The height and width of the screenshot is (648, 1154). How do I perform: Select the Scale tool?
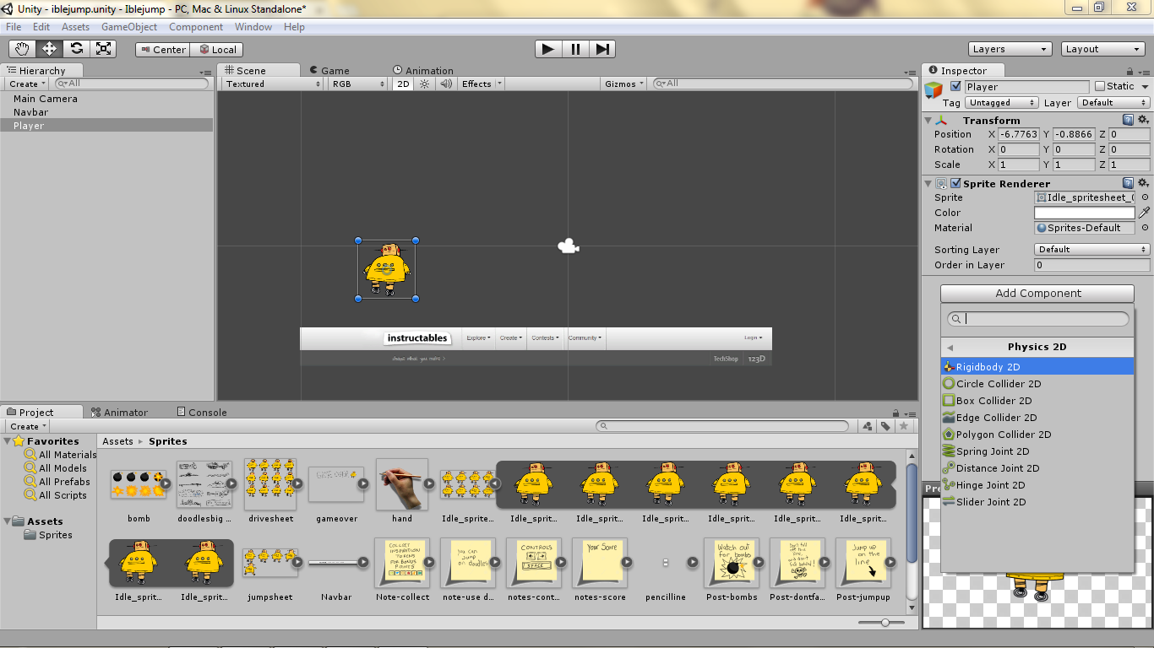coord(103,49)
